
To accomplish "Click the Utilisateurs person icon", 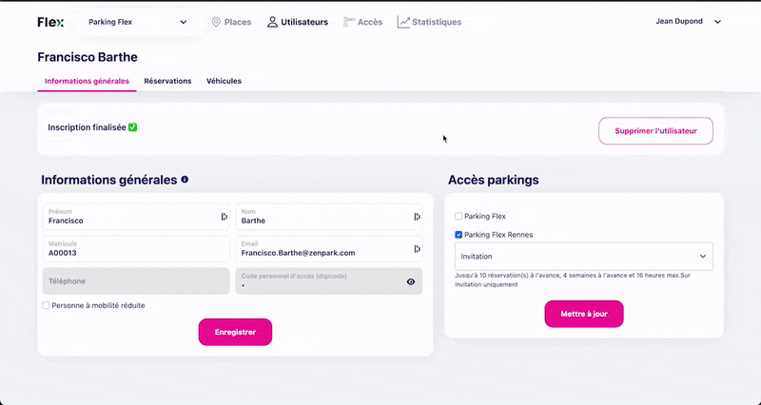I will click(x=272, y=22).
